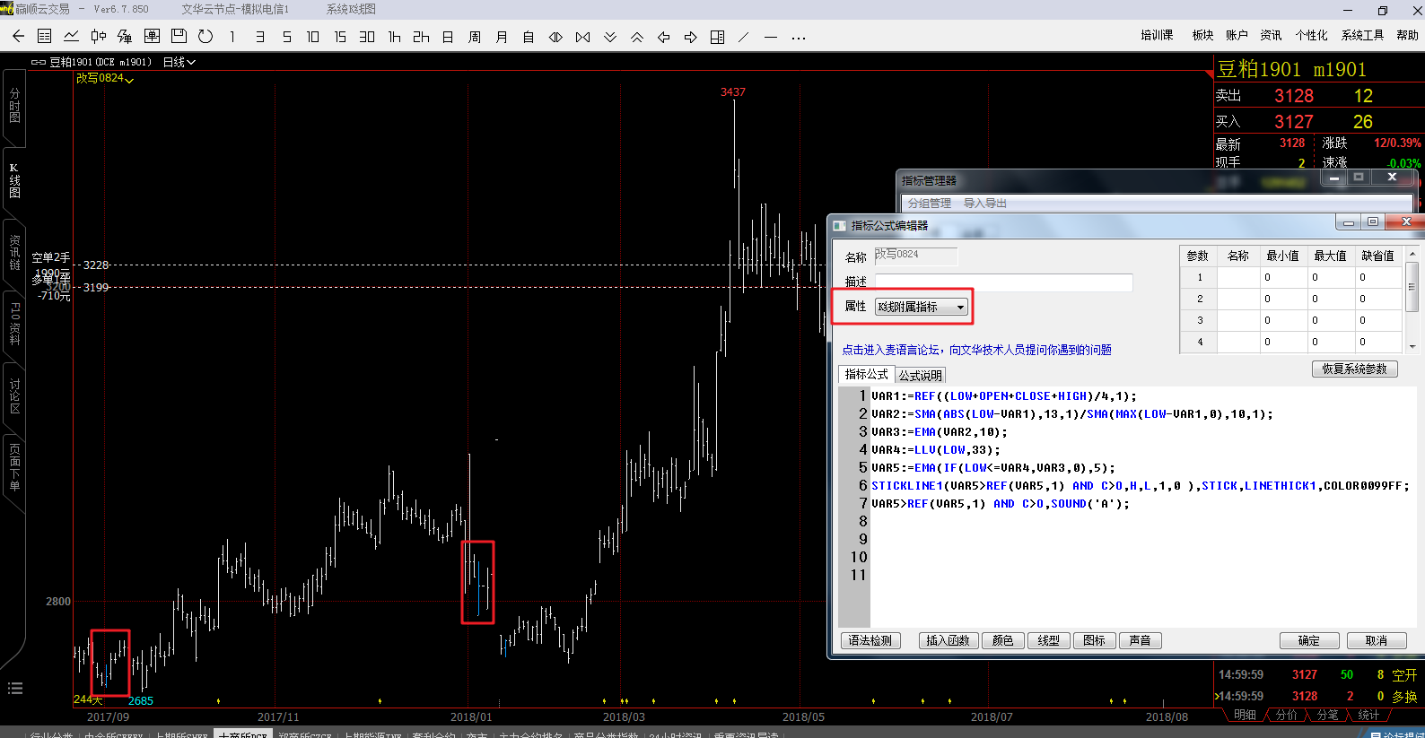
Task: Open the time-sharing line chart icon
Action: pyautogui.click(x=71, y=37)
